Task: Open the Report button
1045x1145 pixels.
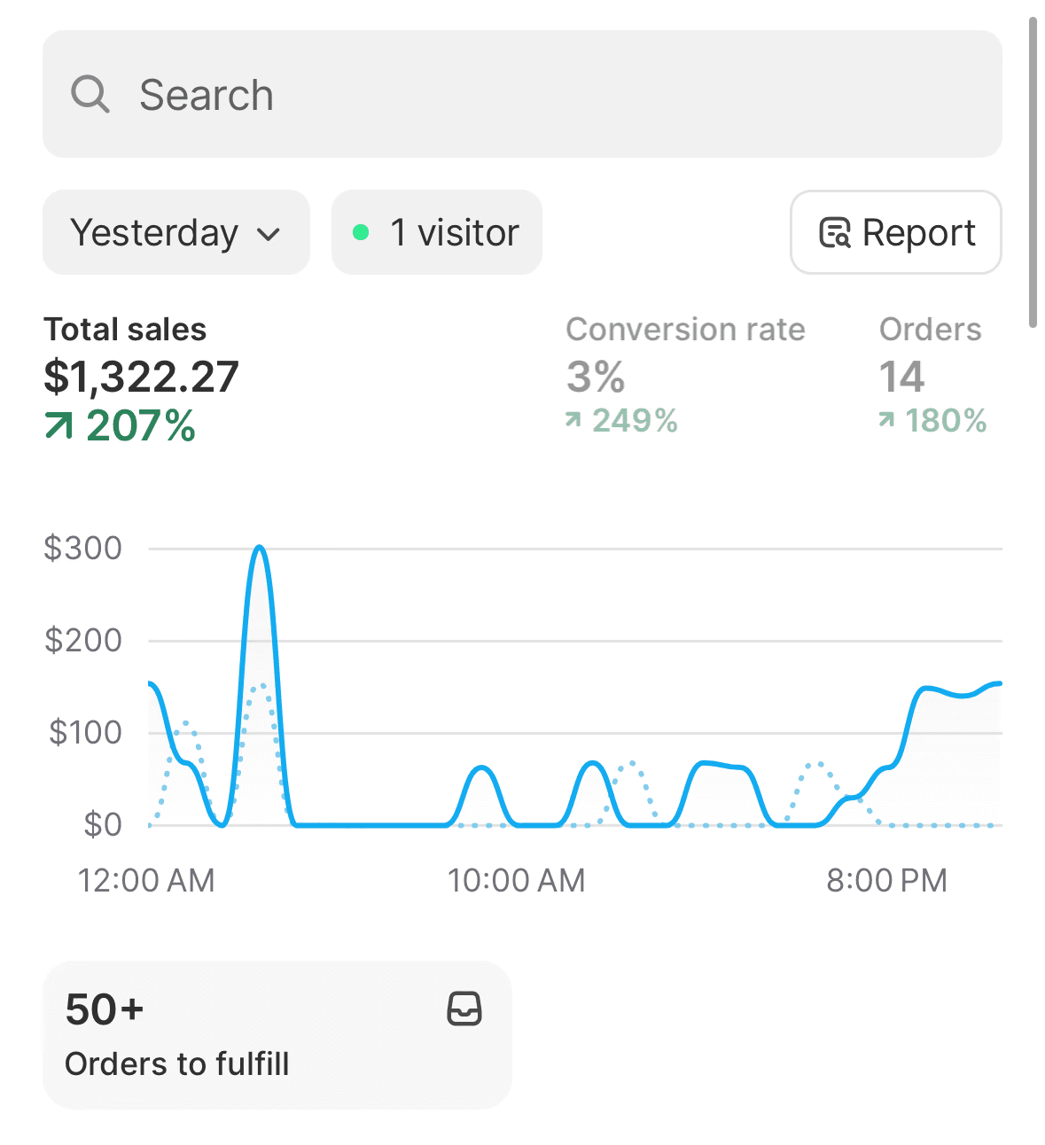Action: [896, 232]
